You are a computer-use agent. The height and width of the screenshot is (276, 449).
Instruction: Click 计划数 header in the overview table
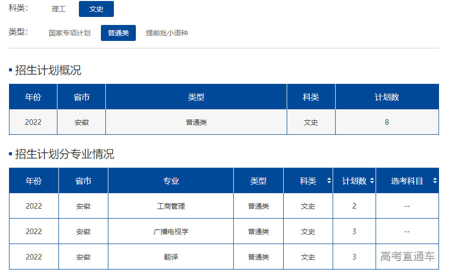point(387,97)
